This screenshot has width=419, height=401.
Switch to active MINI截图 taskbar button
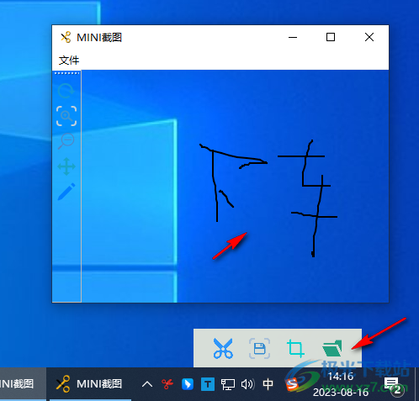(90, 384)
